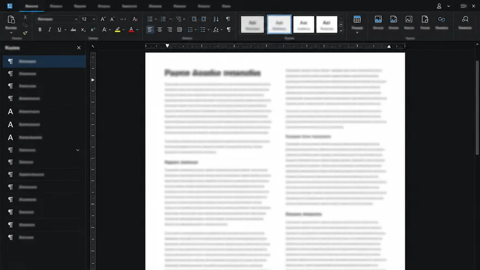Toggle underline formatting
The image size is (480, 270).
[59, 29]
